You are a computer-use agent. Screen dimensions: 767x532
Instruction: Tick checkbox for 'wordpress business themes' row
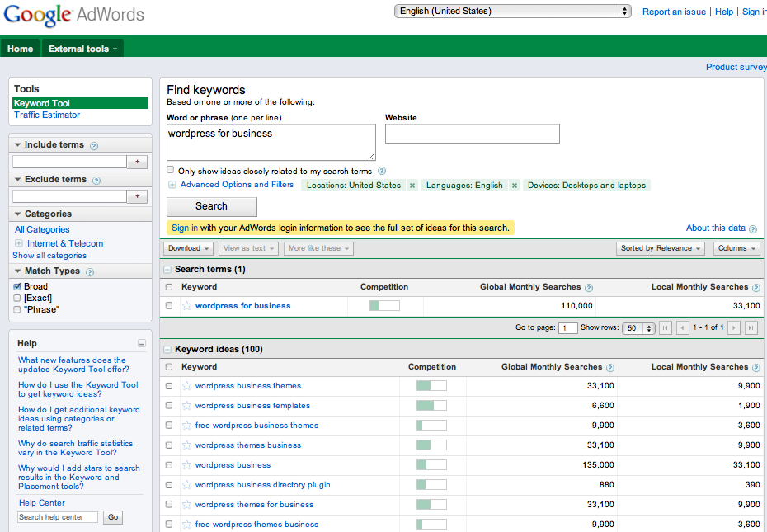point(169,386)
